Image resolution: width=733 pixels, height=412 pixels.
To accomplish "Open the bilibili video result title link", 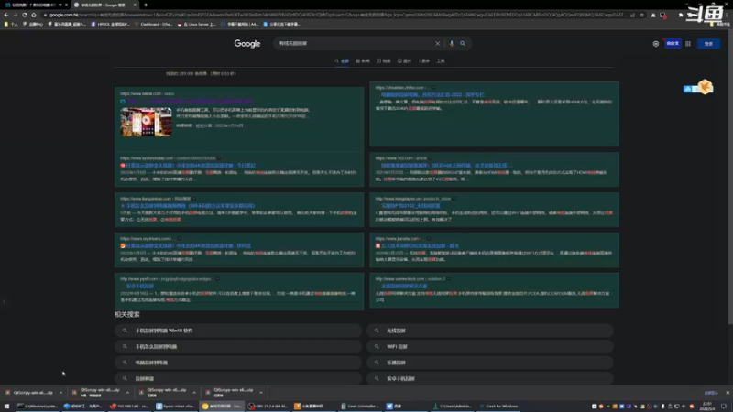I will click(x=189, y=101).
